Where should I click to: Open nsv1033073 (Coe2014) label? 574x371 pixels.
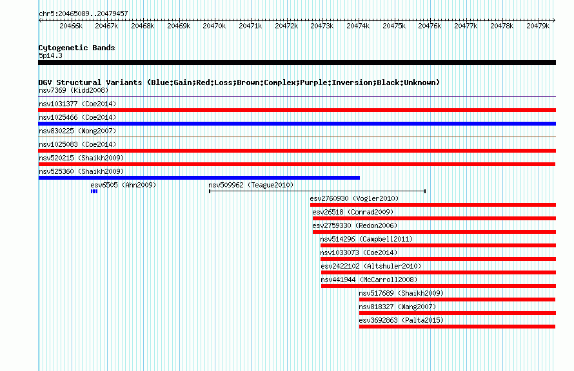359,252
